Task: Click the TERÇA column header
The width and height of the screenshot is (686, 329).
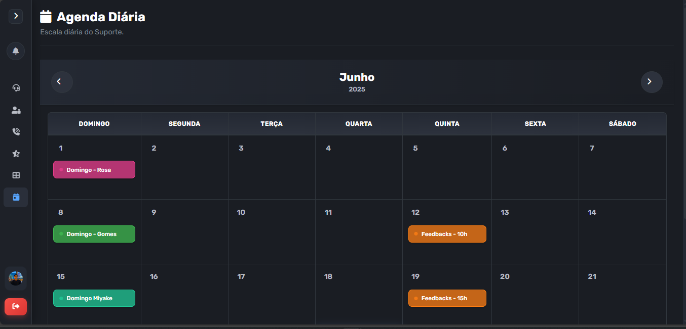Action: tap(272, 124)
